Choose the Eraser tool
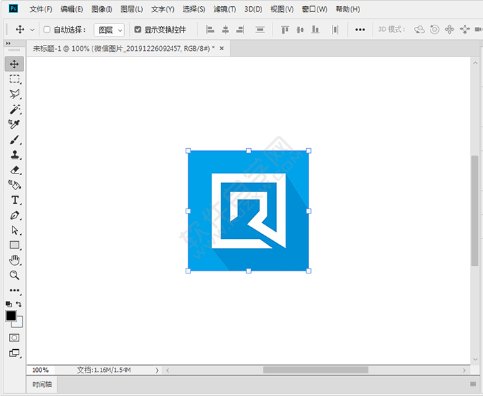The height and width of the screenshot is (396, 483). tap(14, 170)
